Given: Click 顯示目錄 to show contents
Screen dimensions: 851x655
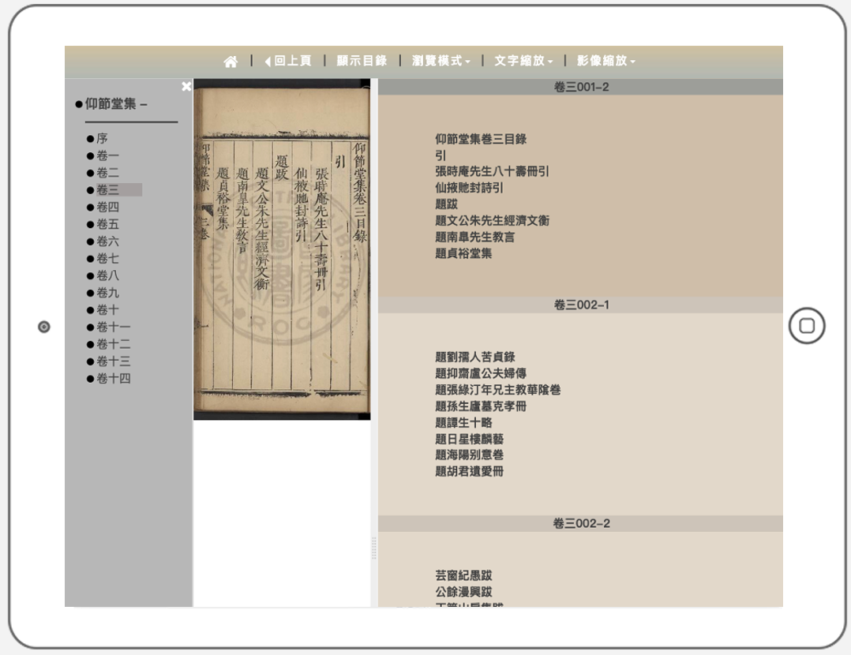Looking at the screenshot, I should (362, 61).
